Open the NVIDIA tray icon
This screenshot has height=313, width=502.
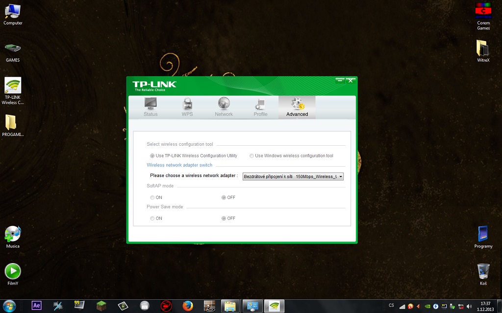pyautogui.click(x=427, y=306)
